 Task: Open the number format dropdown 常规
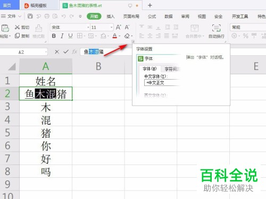pos(248,28)
